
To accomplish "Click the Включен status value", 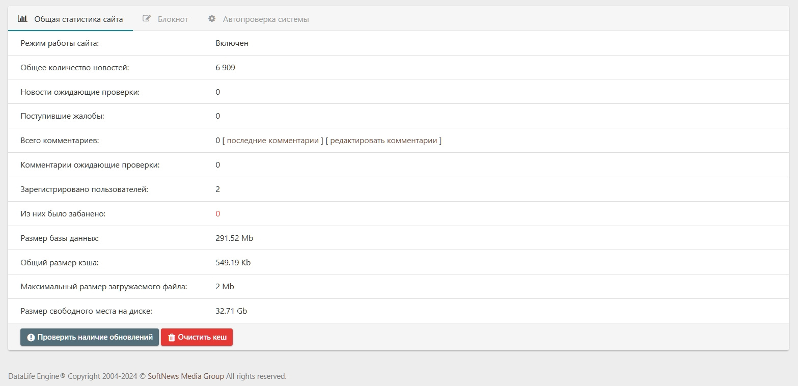I will 232,43.
